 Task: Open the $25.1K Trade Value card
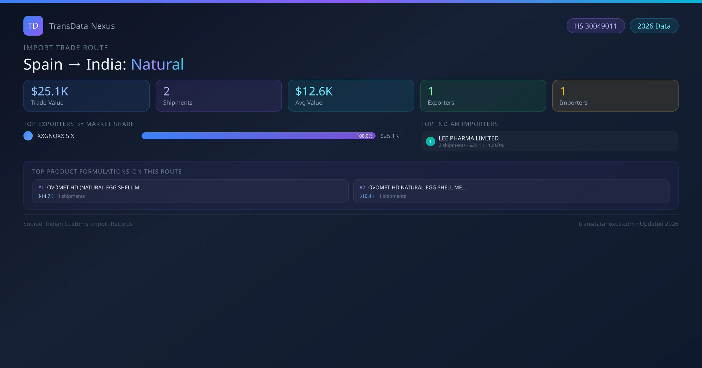[86, 96]
